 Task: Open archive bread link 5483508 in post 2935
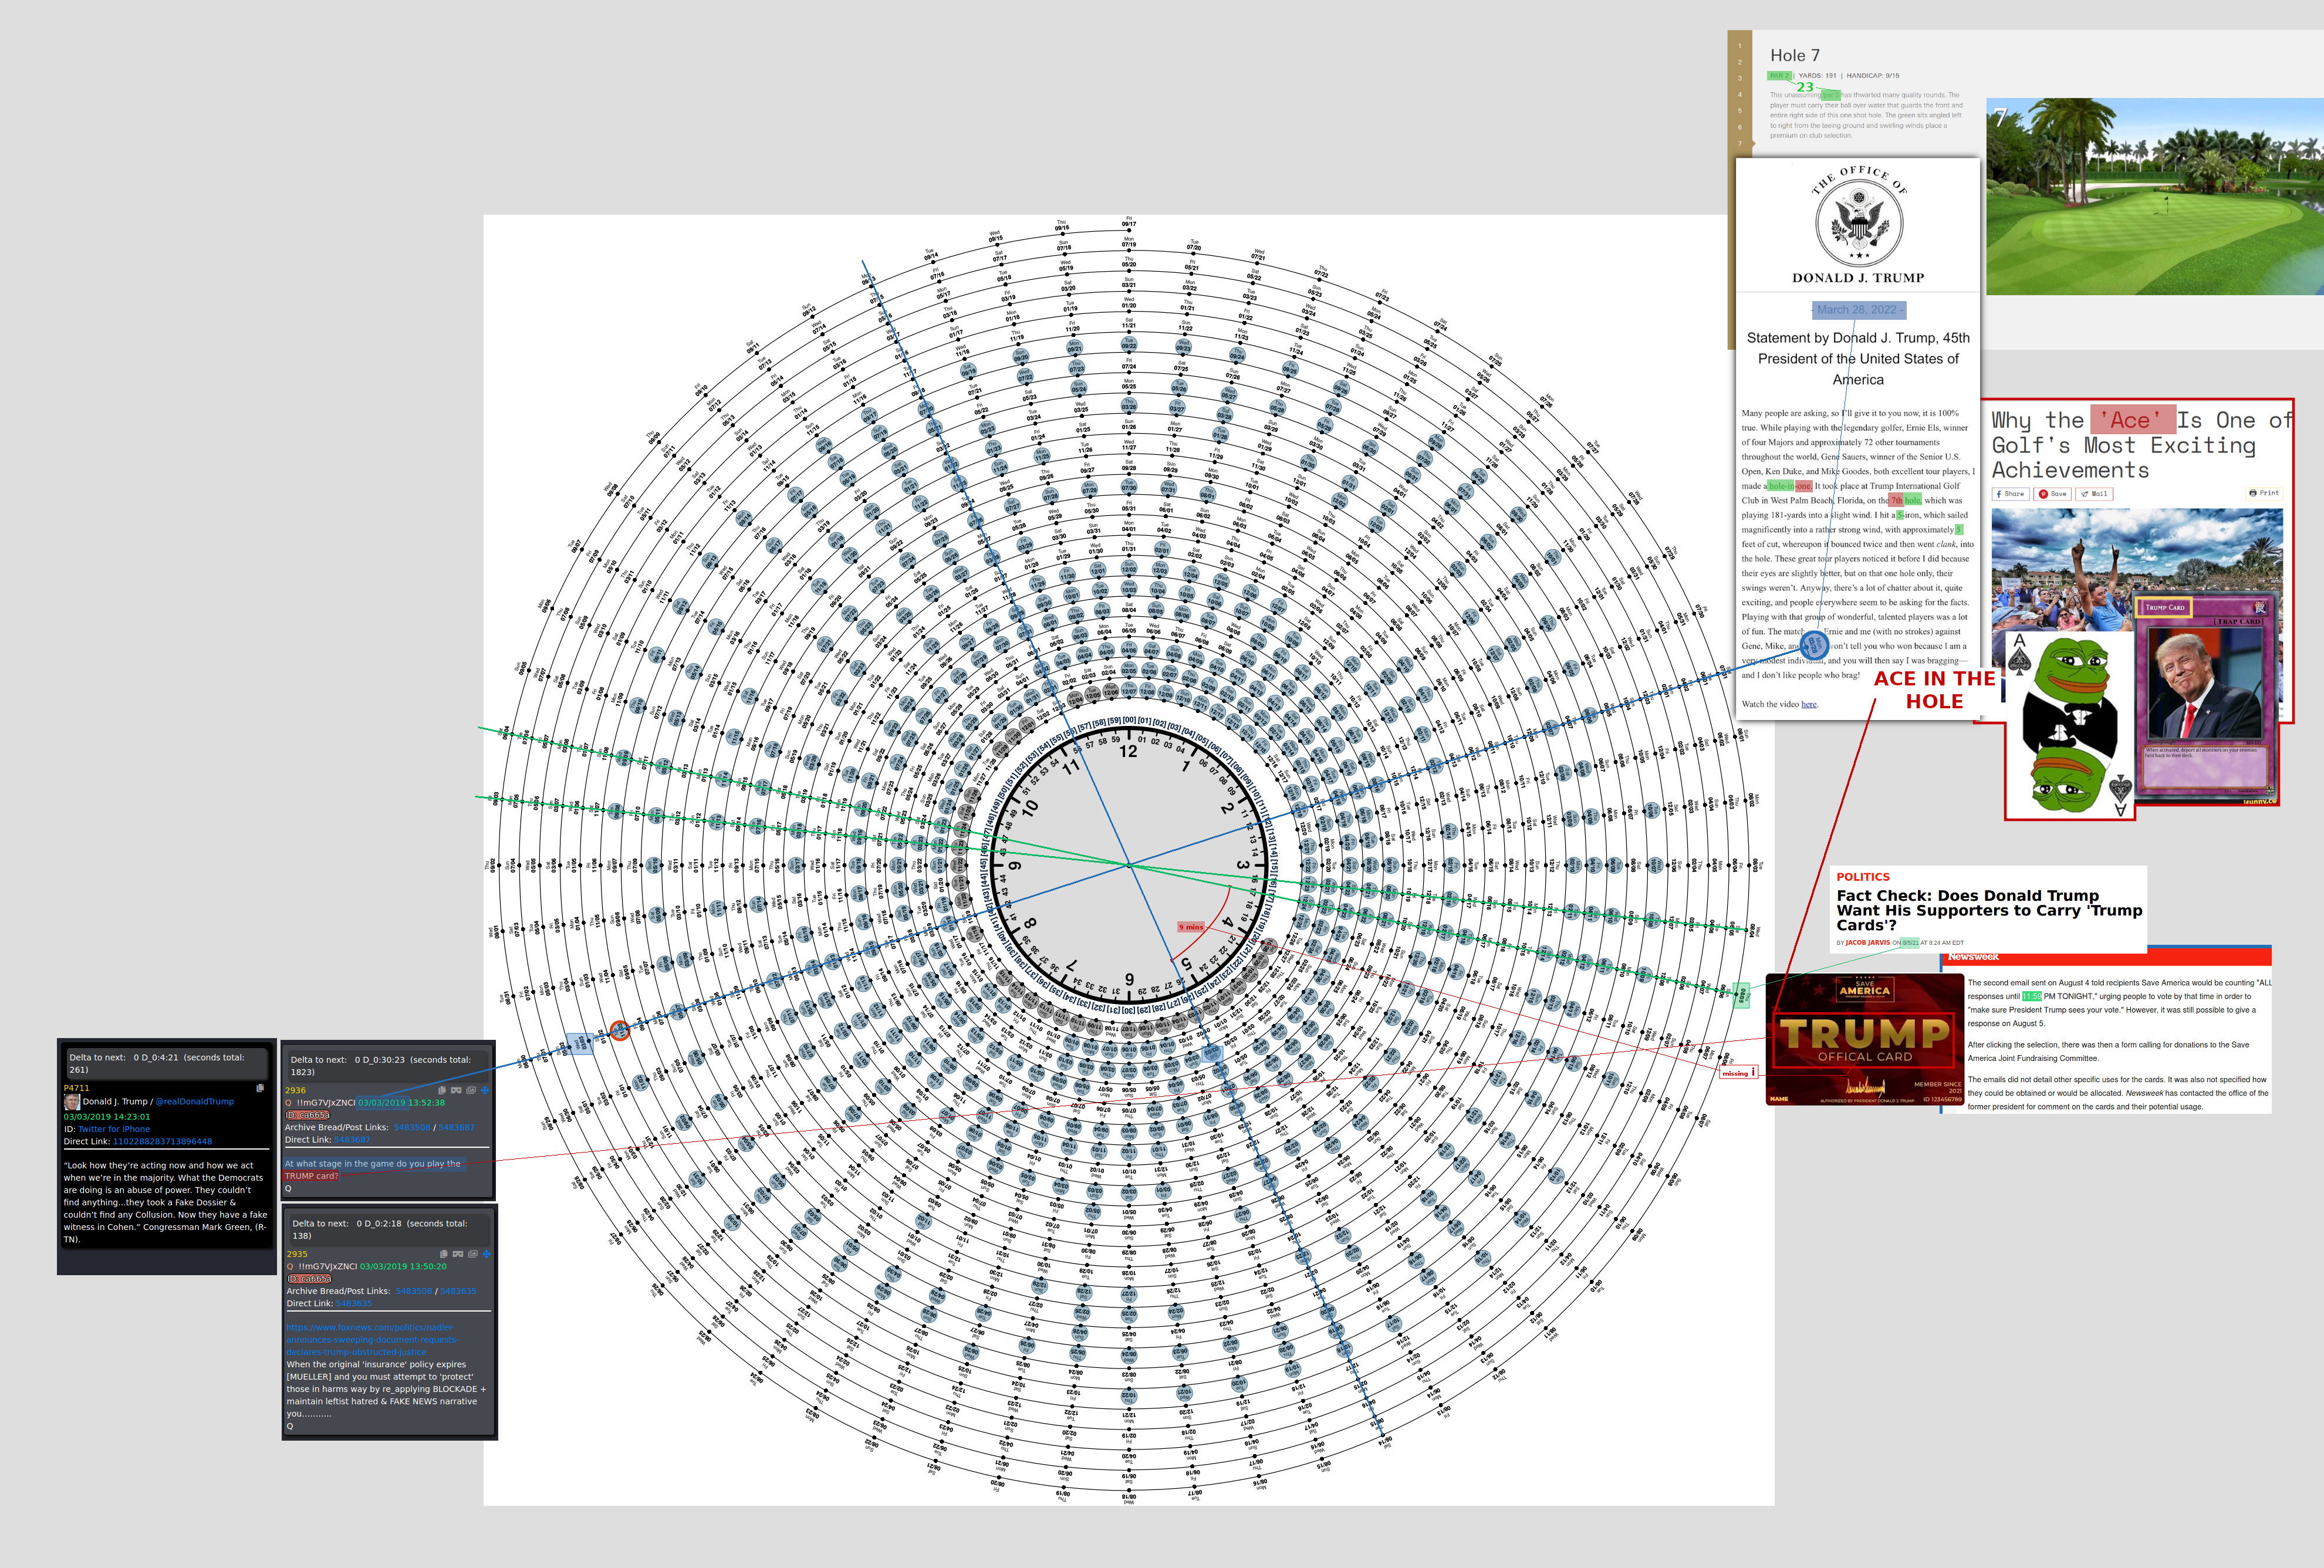414,1291
